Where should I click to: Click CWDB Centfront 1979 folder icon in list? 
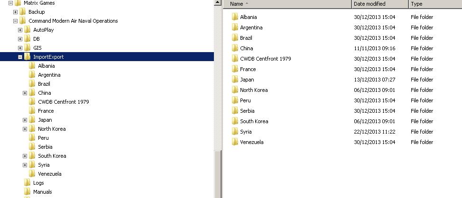coord(235,59)
